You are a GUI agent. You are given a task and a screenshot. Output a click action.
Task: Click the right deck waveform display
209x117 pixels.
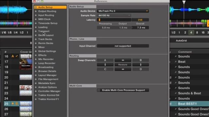189,10
